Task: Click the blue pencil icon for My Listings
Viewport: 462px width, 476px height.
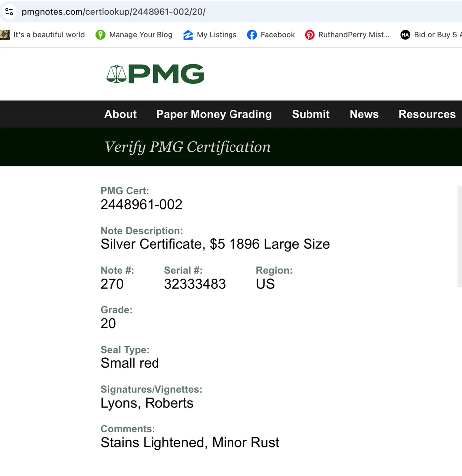Action: 188,35
